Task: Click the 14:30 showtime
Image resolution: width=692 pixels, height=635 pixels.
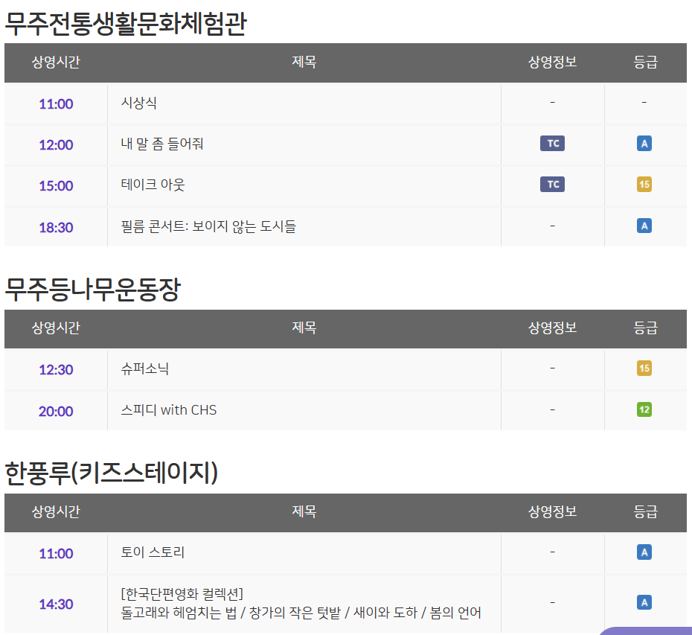Action: (56, 604)
